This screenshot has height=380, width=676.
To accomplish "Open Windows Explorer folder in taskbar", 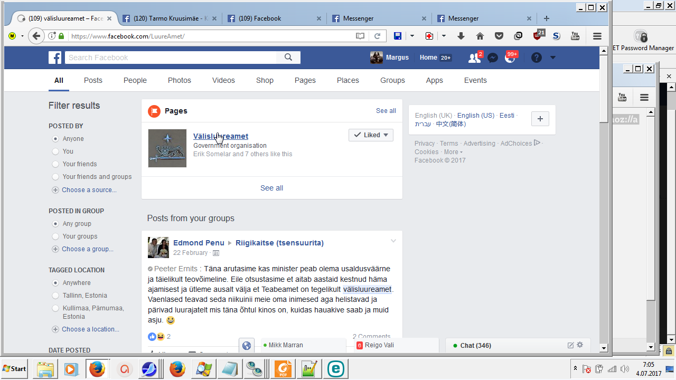I will point(46,369).
